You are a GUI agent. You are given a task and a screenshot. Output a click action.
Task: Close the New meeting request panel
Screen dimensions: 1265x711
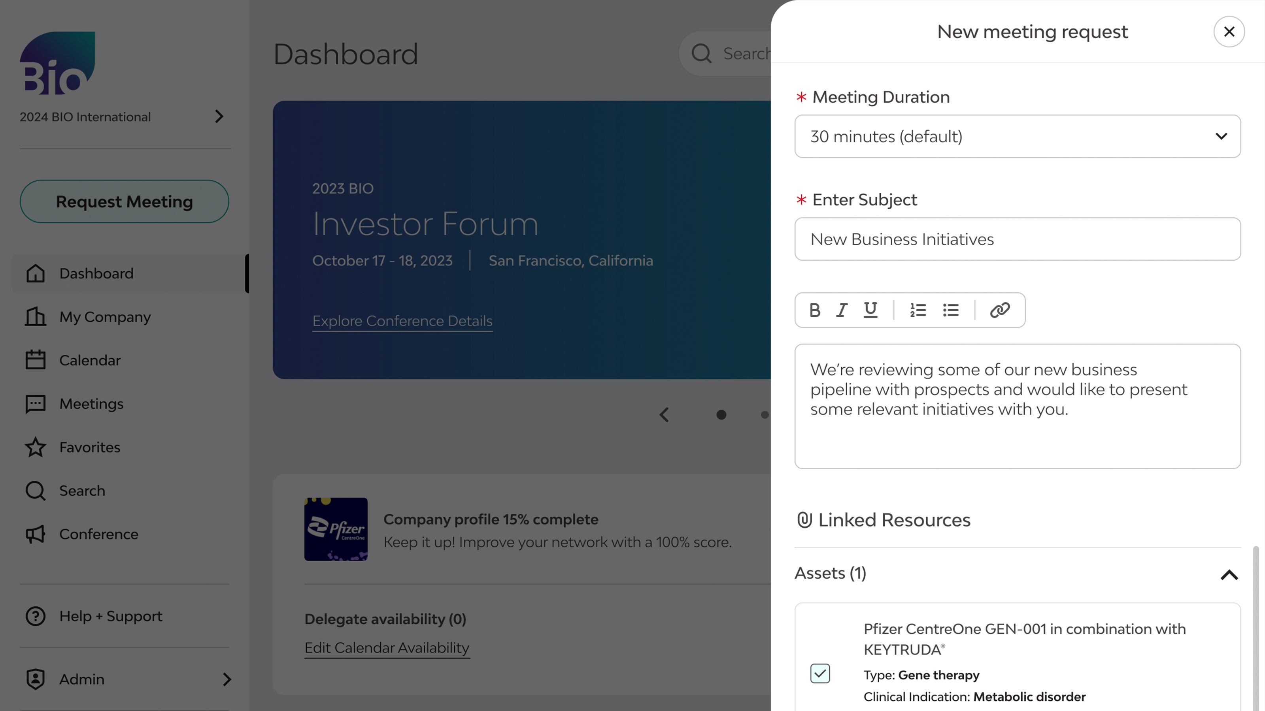1229,32
